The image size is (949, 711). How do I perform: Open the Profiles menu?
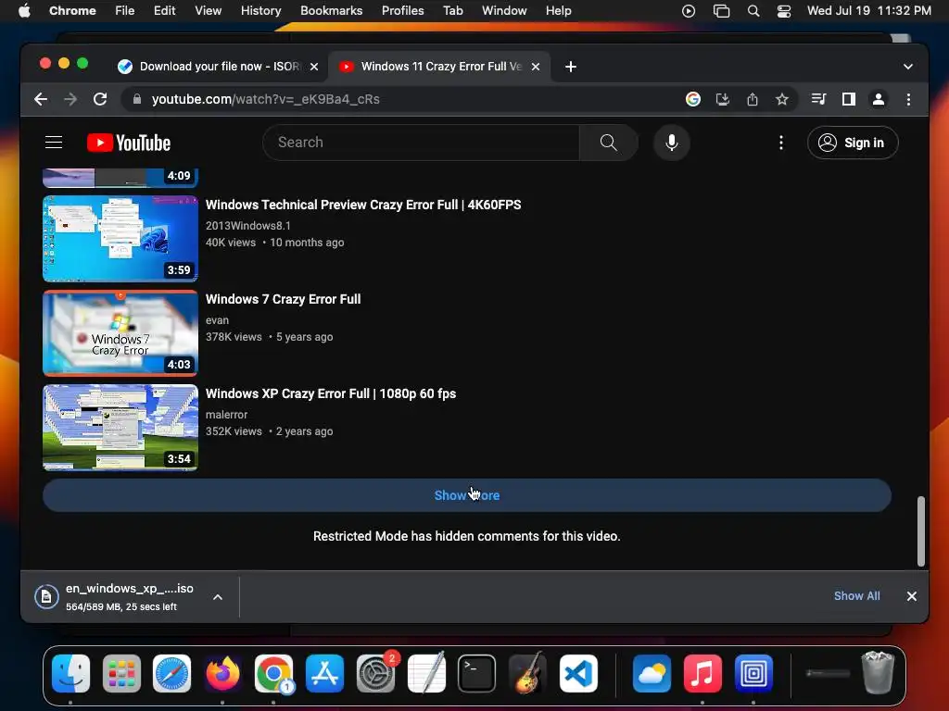click(402, 11)
